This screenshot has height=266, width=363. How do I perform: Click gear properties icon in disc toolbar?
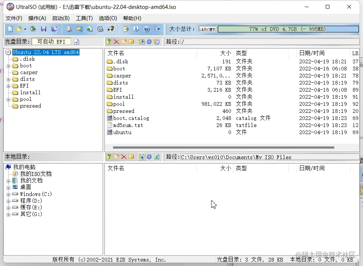[149, 42]
